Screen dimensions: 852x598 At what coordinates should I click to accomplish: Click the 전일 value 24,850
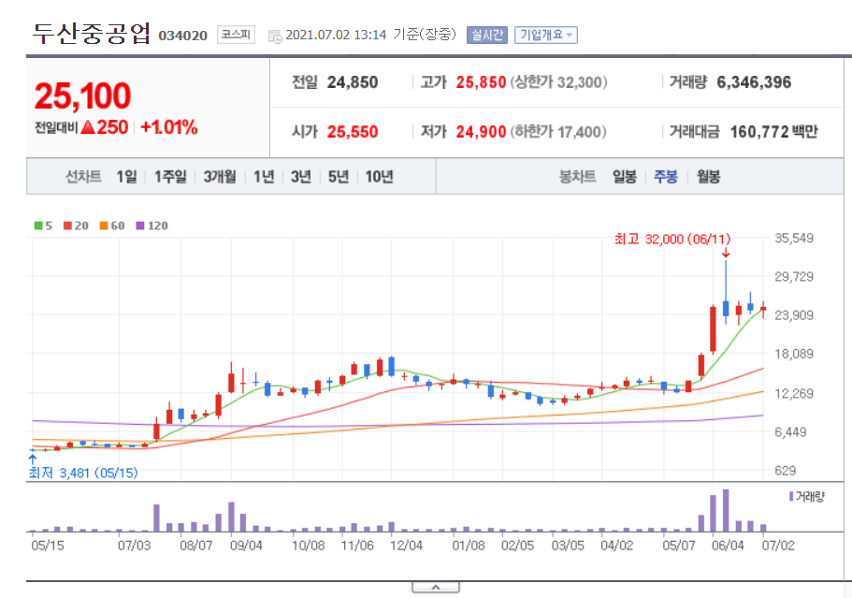352,82
